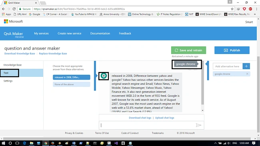Click the Cortana circle icon in taskbar
Viewport: 260px width, 146px height.
pyautogui.click(x=10, y=143)
